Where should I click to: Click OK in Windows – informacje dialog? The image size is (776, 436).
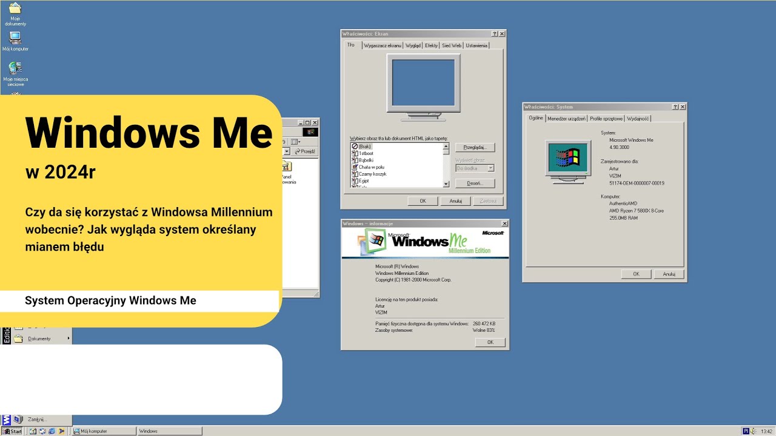(490, 342)
